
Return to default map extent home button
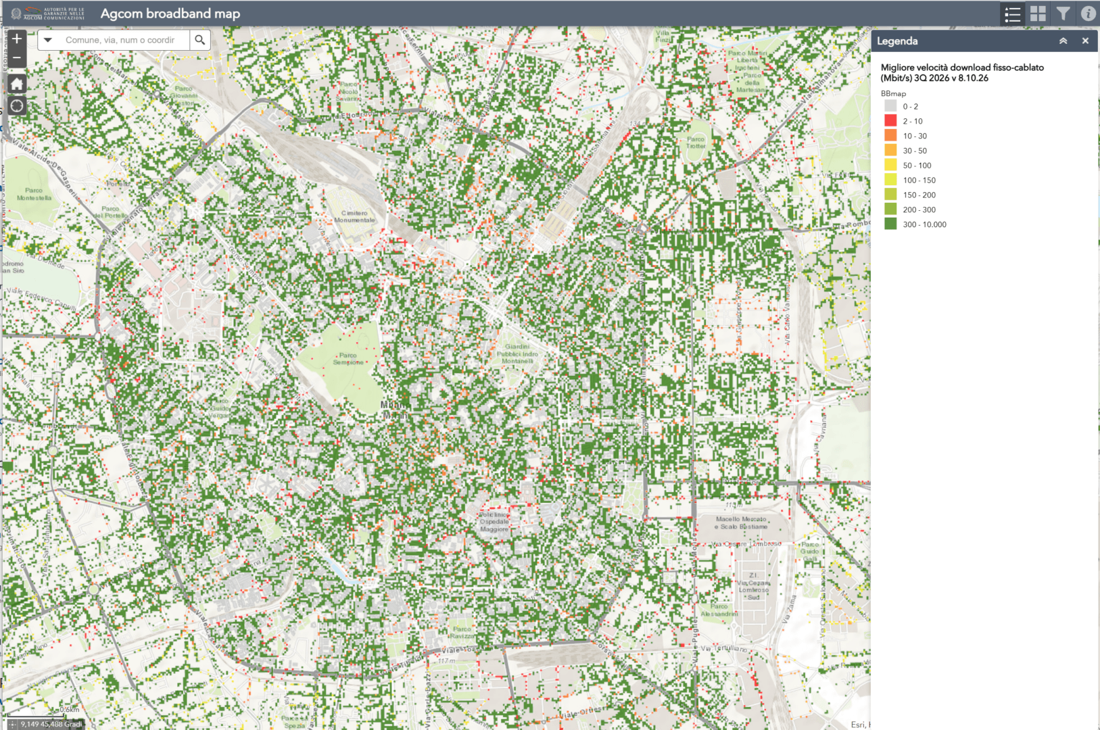17,84
